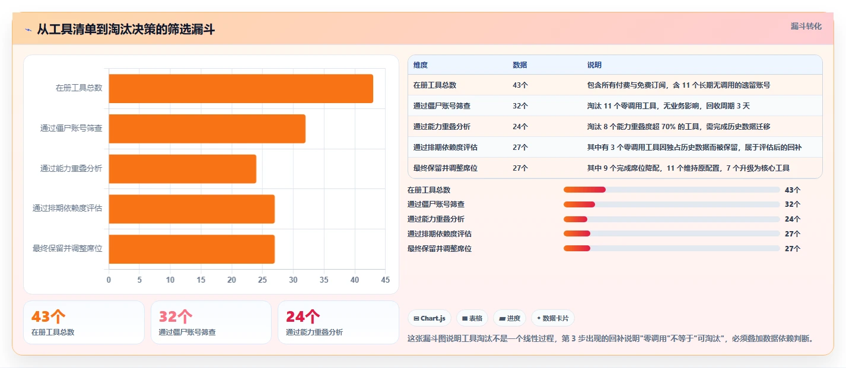
Task: Open the 32个 通过僵尸账号筛查 data card
Action: point(211,322)
